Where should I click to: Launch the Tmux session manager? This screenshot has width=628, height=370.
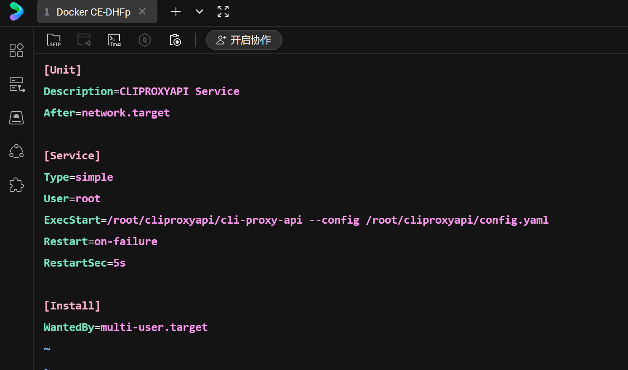point(114,40)
